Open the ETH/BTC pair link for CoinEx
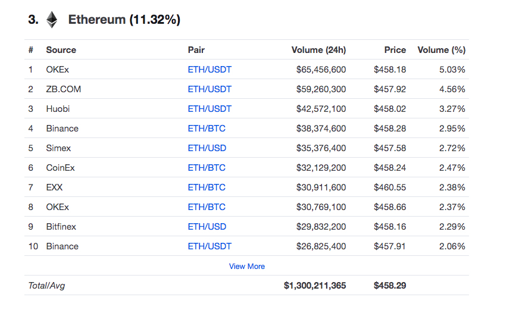Screen dimensions: 522x316 (x=207, y=168)
